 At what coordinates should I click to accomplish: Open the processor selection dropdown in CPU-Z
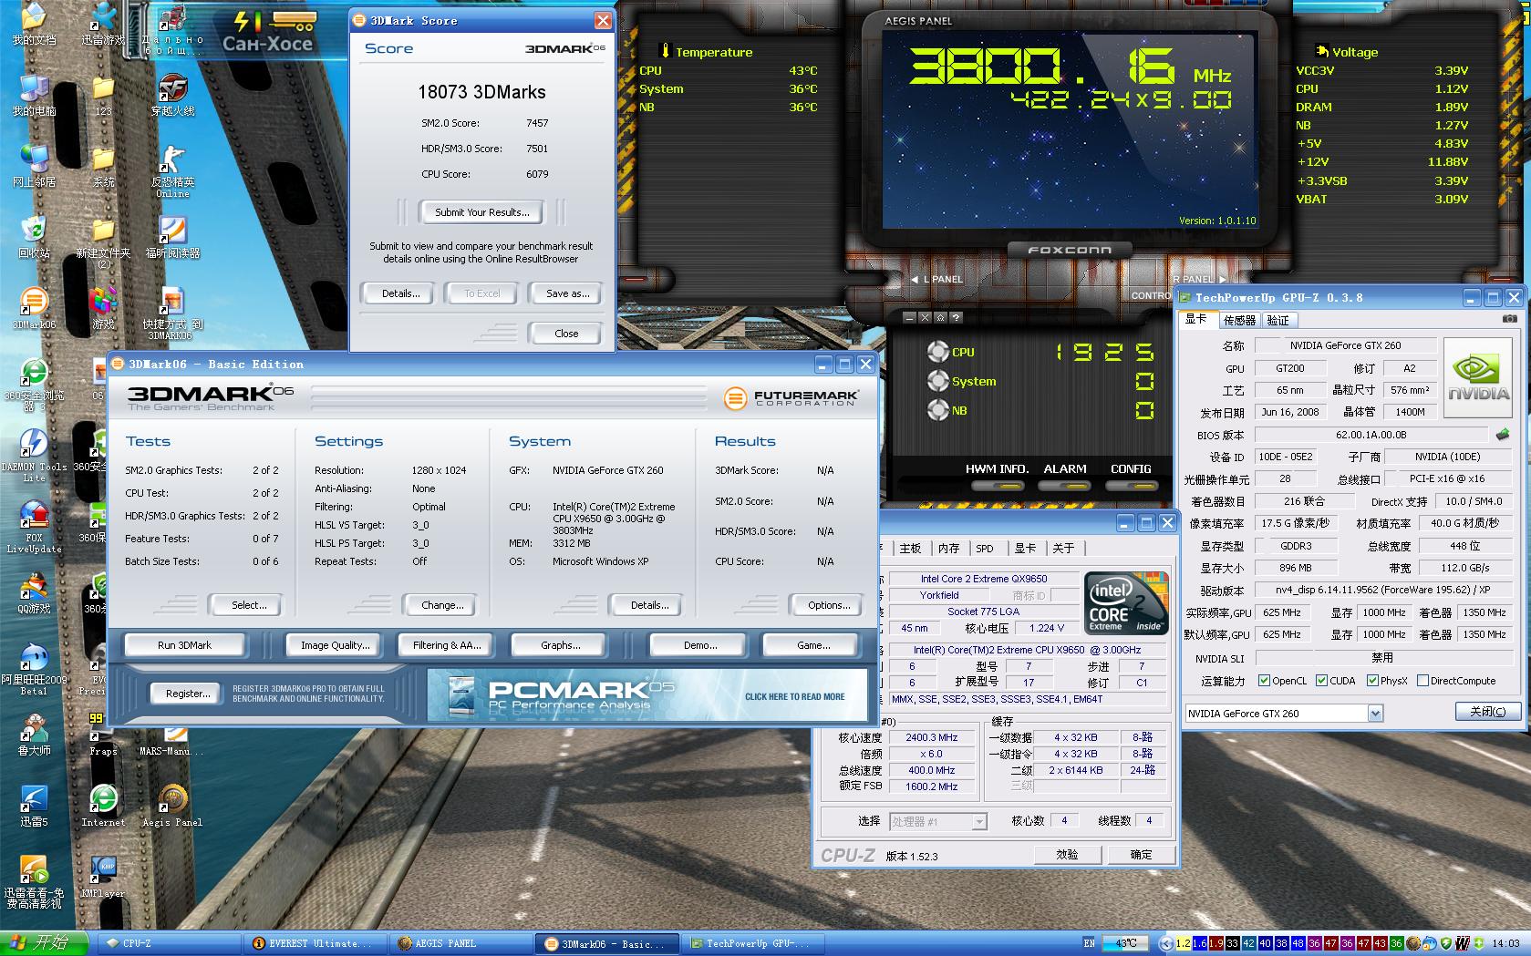[978, 821]
